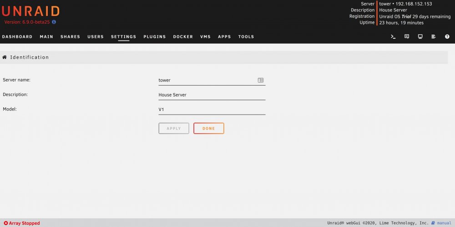Click the UNRAID logo
This screenshot has width=455, height=227.
pos(30,11)
